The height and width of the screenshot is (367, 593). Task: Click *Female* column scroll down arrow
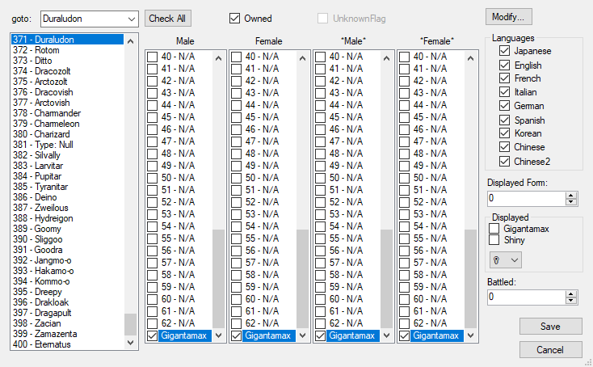(x=470, y=335)
